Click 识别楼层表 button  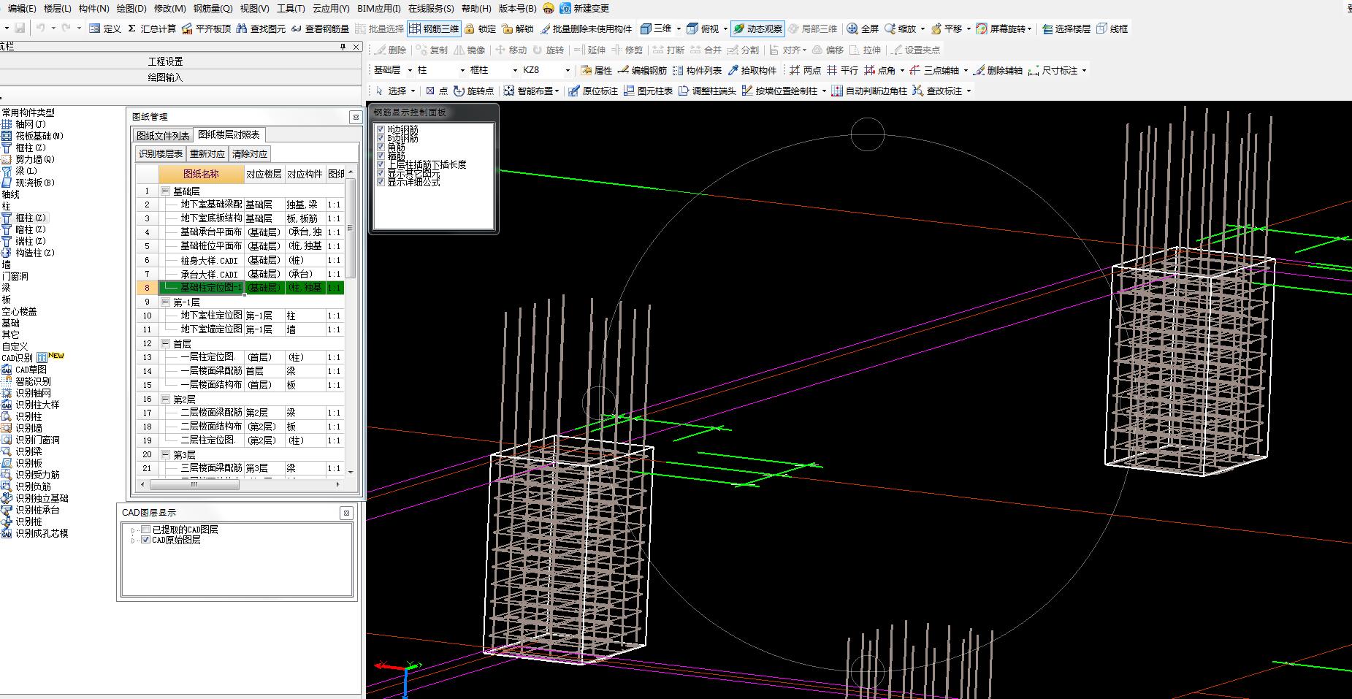[161, 153]
